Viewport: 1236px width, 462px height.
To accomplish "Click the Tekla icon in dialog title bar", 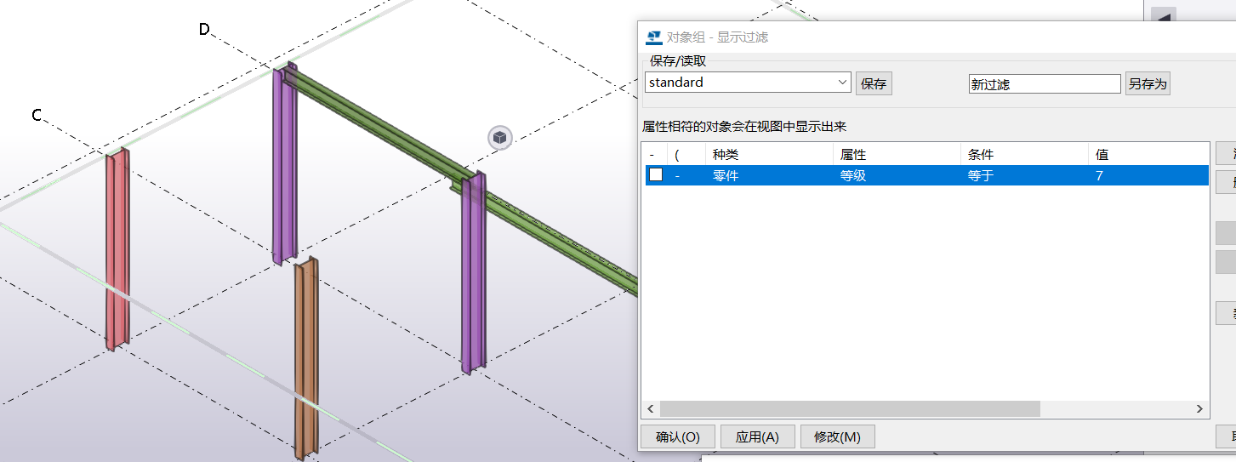I will point(653,37).
